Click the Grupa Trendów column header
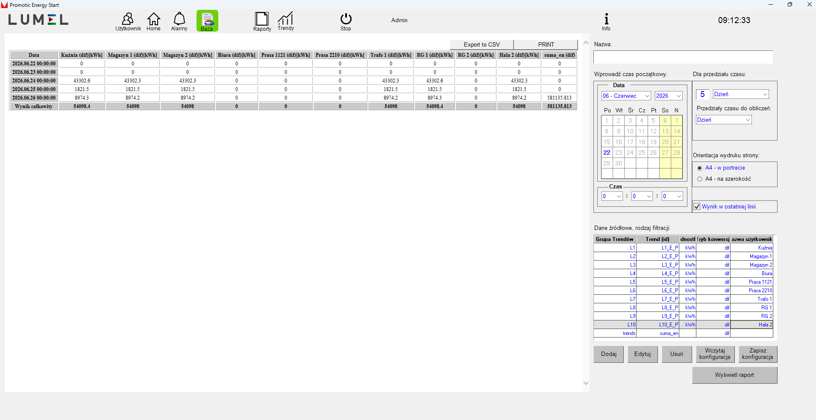The image size is (816, 420). [615, 239]
